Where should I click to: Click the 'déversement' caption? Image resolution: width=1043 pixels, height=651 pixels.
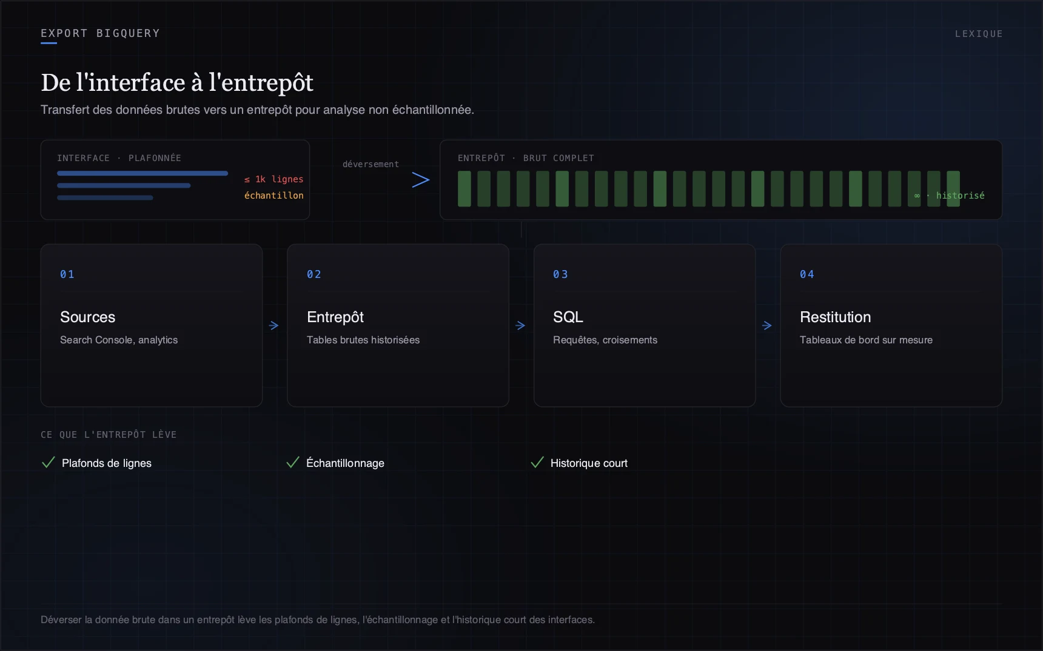tap(371, 164)
